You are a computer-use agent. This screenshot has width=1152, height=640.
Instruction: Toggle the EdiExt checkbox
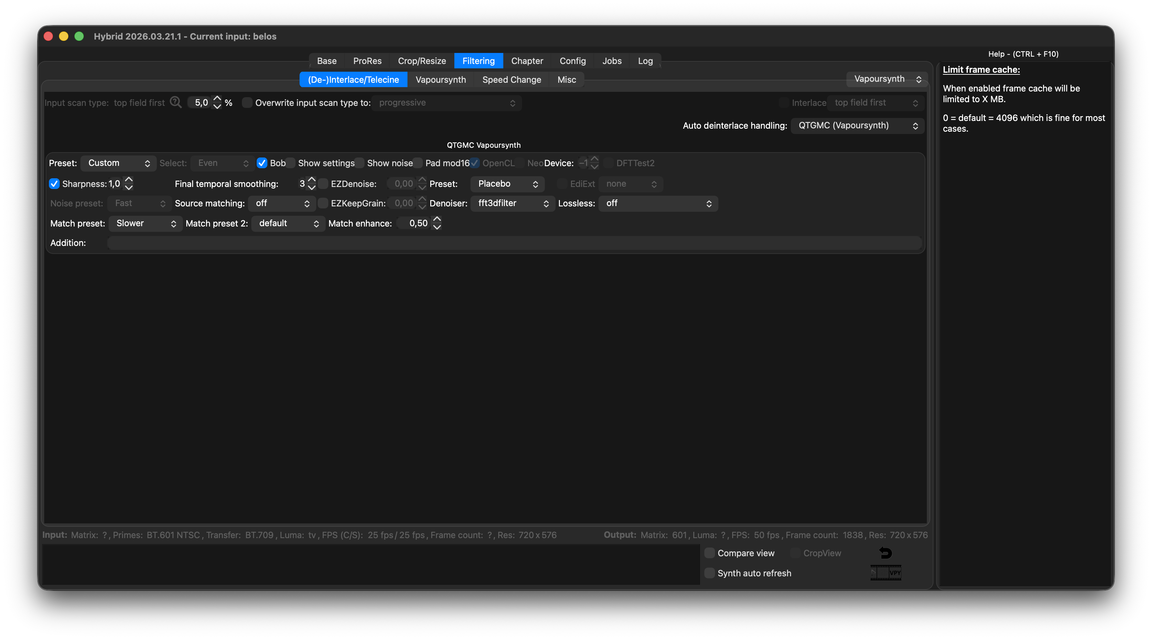[x=562, y=184]
